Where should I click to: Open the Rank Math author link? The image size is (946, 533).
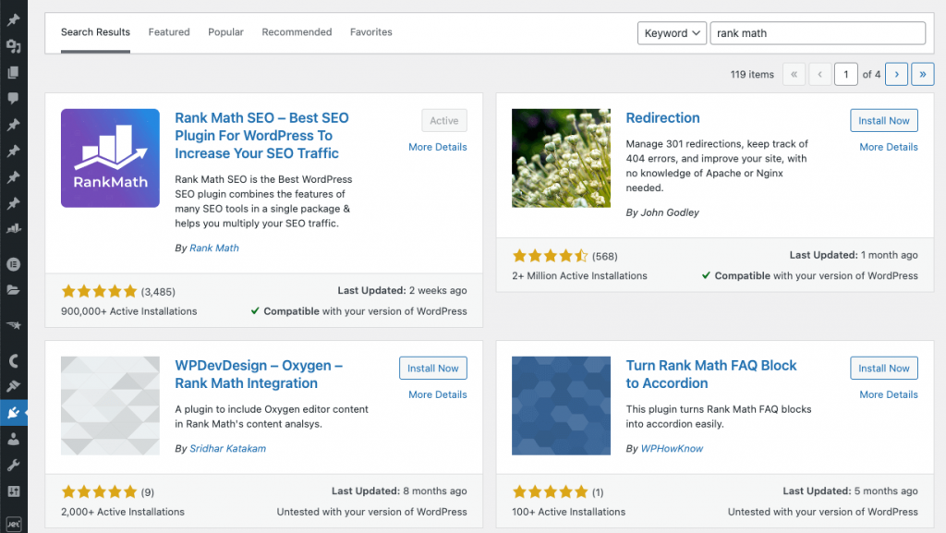tap(214, 248)
